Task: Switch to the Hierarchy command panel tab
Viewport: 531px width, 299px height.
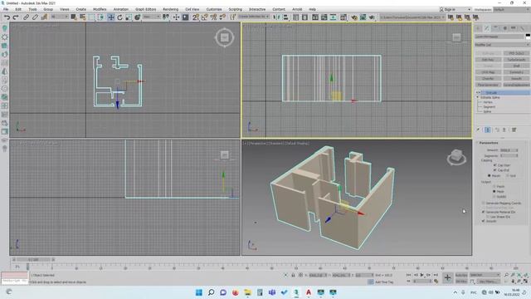Action: (495, 28)
